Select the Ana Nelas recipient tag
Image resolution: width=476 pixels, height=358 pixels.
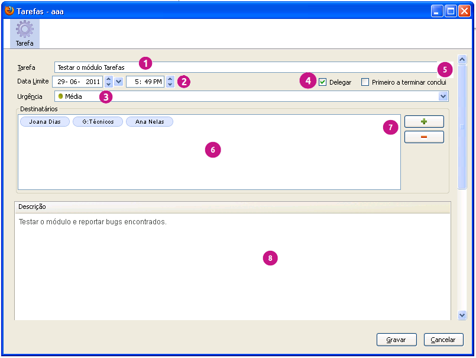point(150,122)
